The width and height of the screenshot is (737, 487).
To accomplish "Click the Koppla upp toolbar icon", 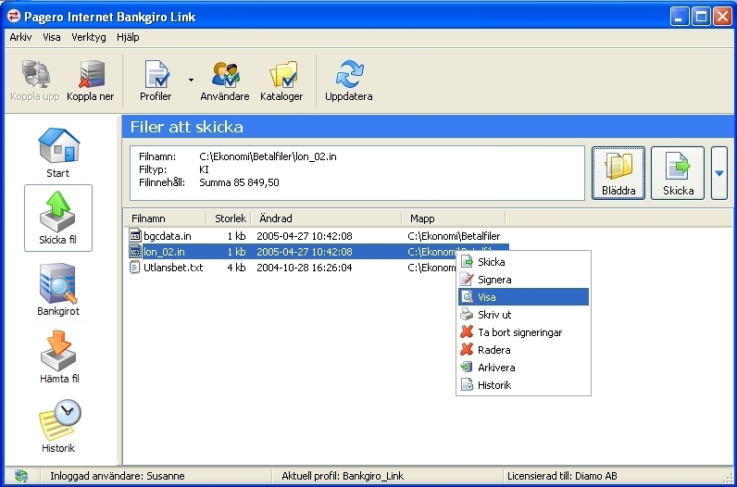I will click(35, 81).
